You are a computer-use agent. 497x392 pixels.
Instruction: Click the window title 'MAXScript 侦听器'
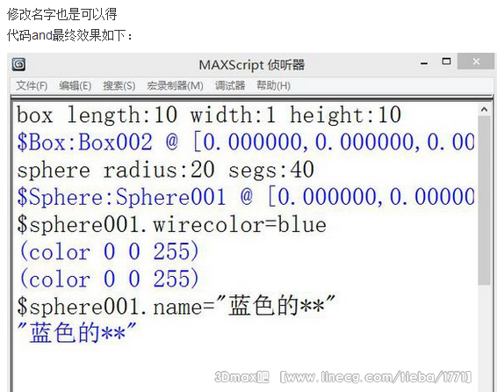252,65
